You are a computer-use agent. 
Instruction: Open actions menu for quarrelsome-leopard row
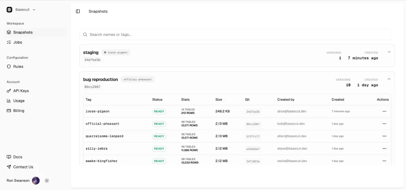coord(384,136)
